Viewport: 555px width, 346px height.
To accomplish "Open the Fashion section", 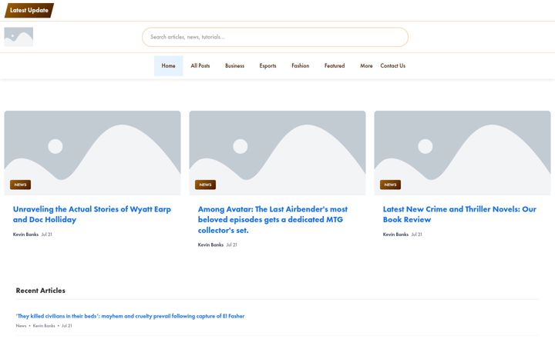I will 301,65.
